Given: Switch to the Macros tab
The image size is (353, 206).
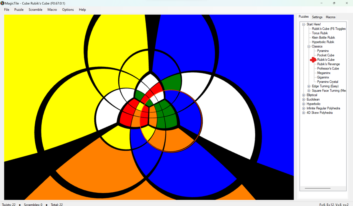Looking at the screenshot, I should [331, 17].
